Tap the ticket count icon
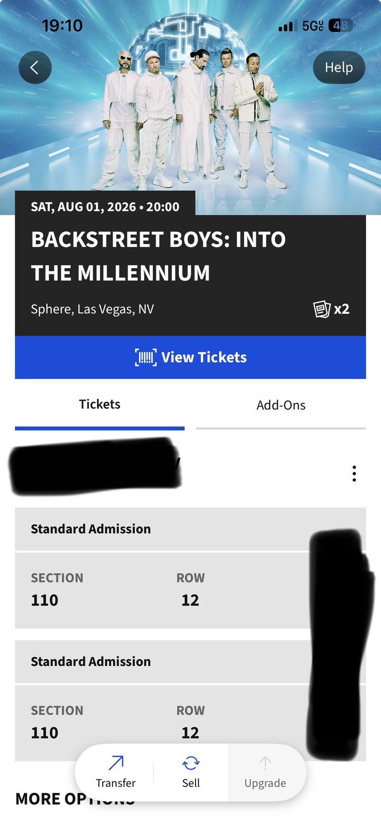This screenshot has width=381, height=825. [322, 309]
